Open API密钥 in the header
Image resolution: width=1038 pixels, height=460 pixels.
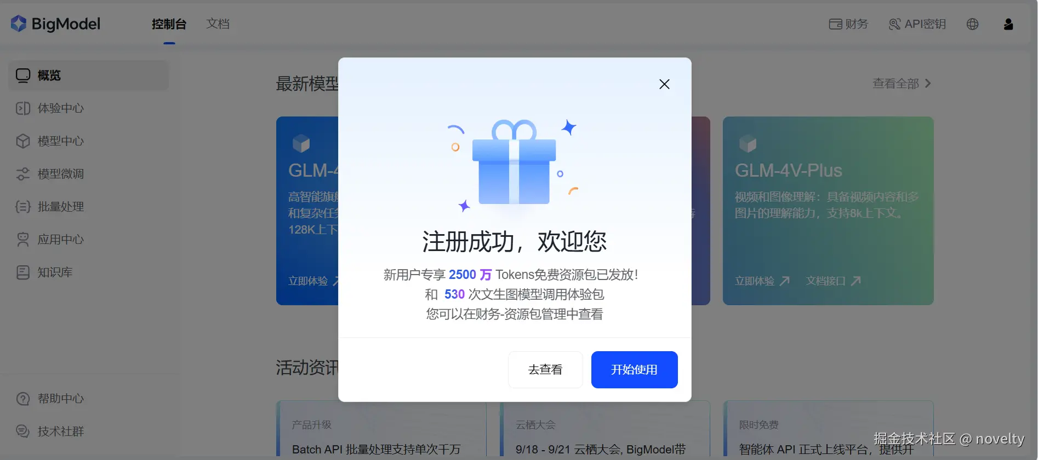point(917,24)
